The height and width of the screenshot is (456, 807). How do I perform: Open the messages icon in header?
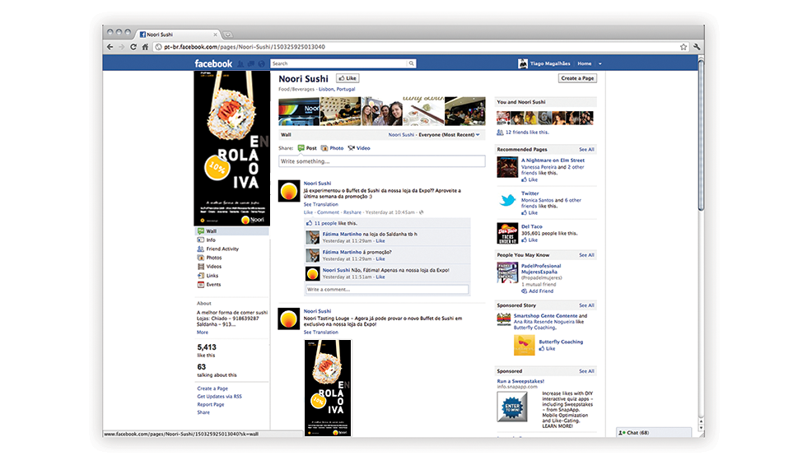[x=251, y=63]
